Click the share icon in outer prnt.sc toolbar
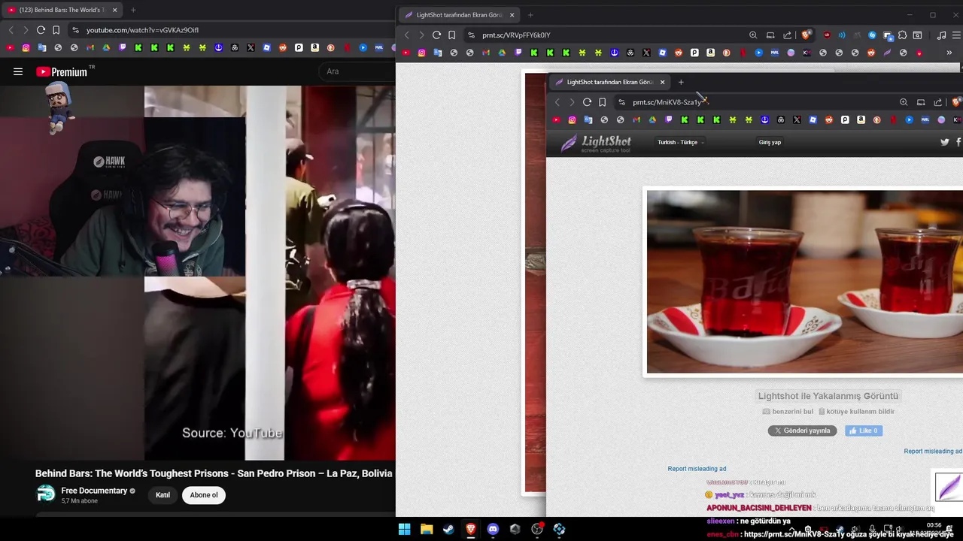 [787, 35]
